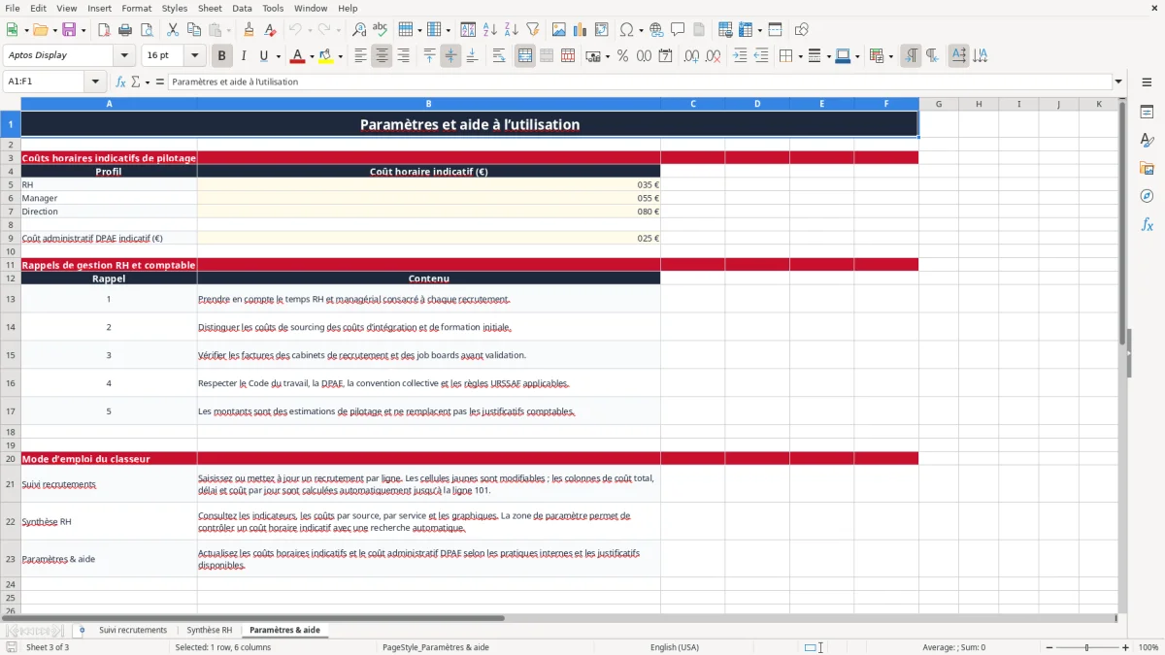The height and width of the screenshot is (655, 1165).
Task: Apply the yellow background color swatch
Action: tap(327, 56)
